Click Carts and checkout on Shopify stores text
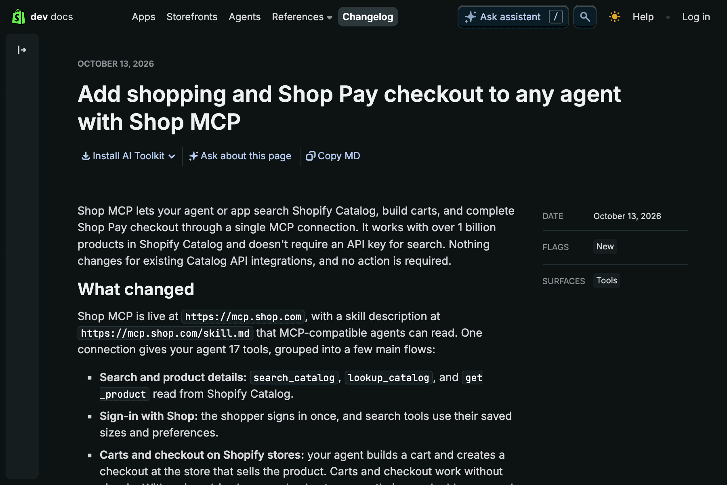Image resolution: width=727 pixels, height=485 pixels. 202,455
